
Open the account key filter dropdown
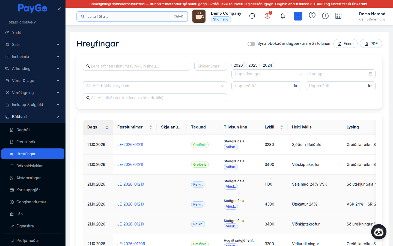[155, 86]
